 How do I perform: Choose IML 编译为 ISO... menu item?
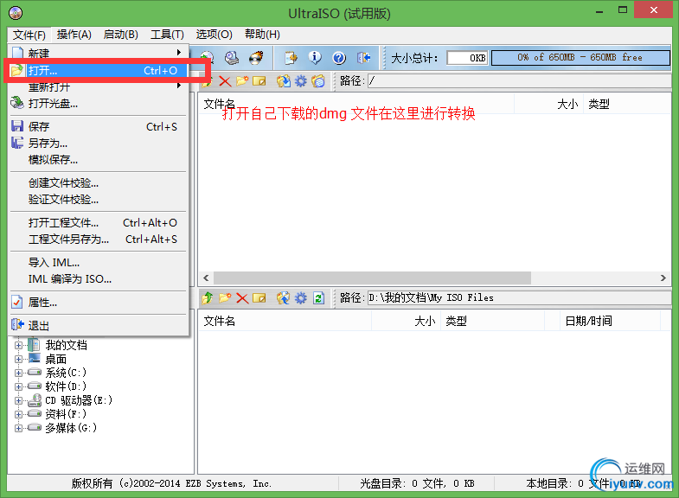(x=99, y=279)
